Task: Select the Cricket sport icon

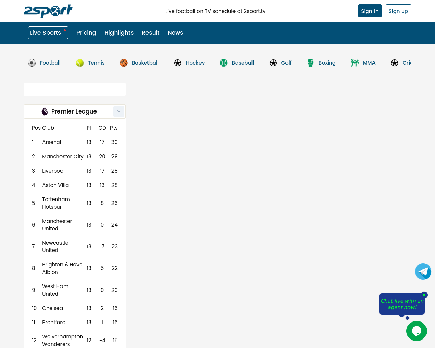Action: coord(395,63)
